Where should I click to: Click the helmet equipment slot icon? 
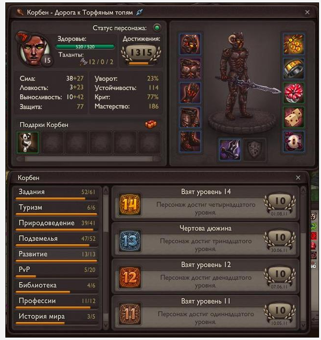click(190, 44)
